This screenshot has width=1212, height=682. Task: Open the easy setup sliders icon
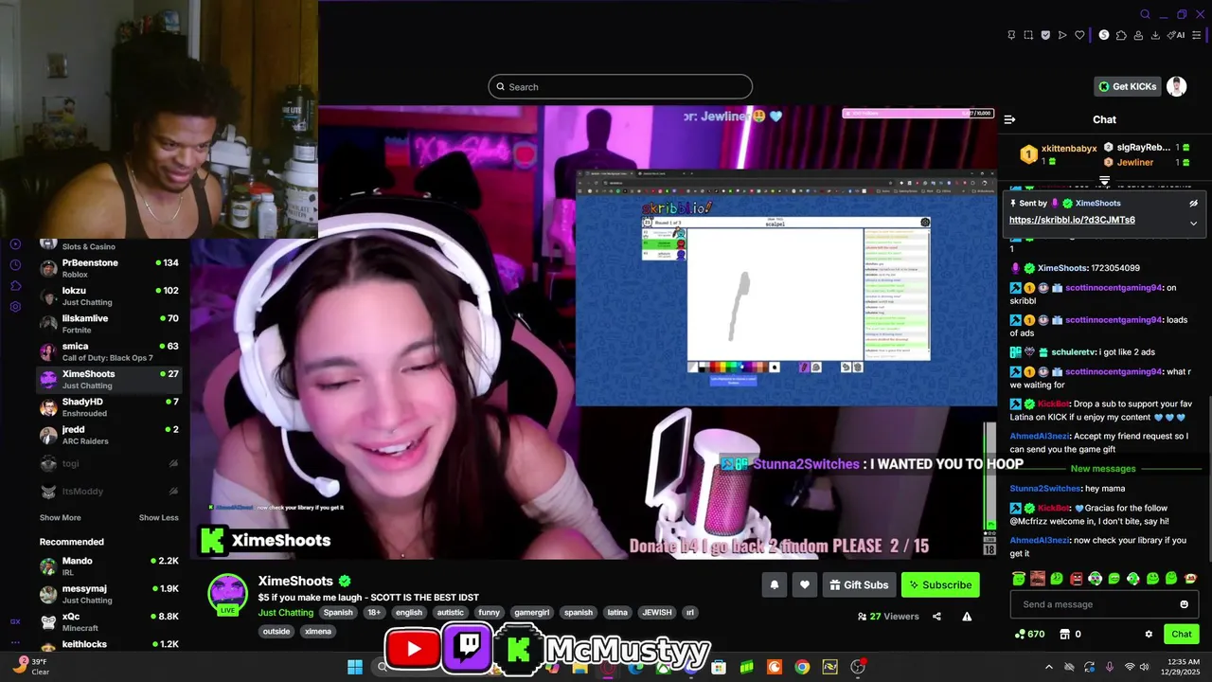[x=1196, y=35]
